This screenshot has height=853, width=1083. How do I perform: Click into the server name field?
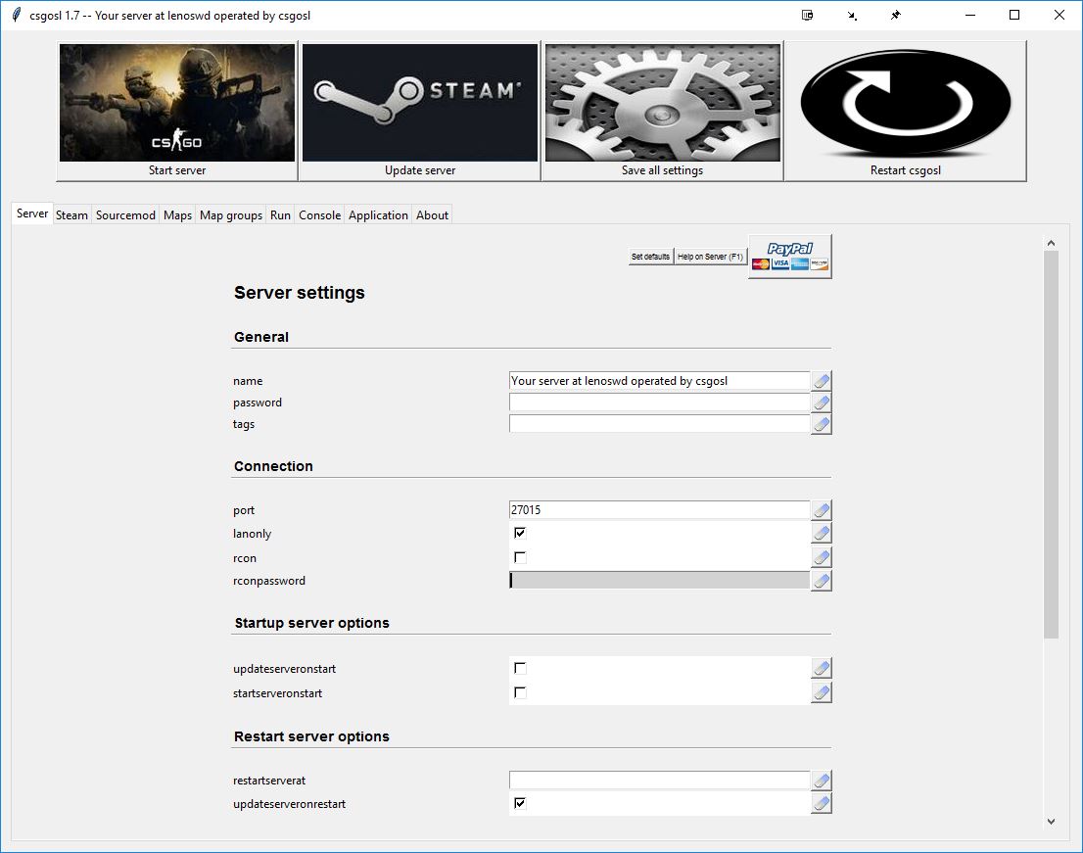[x=659, y=381]
